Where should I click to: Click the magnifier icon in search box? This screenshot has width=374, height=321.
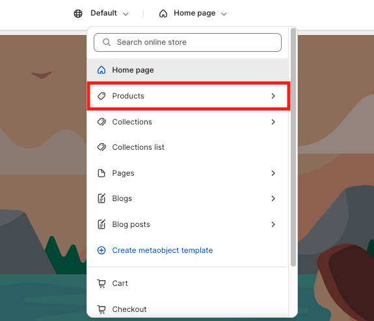pyautogui.click(x=107, y=42)
